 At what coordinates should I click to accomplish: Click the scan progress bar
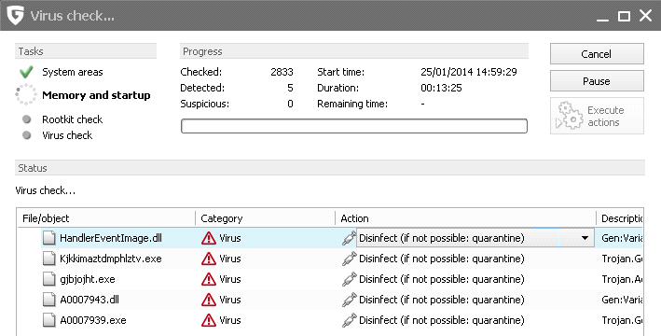[354, 126]
